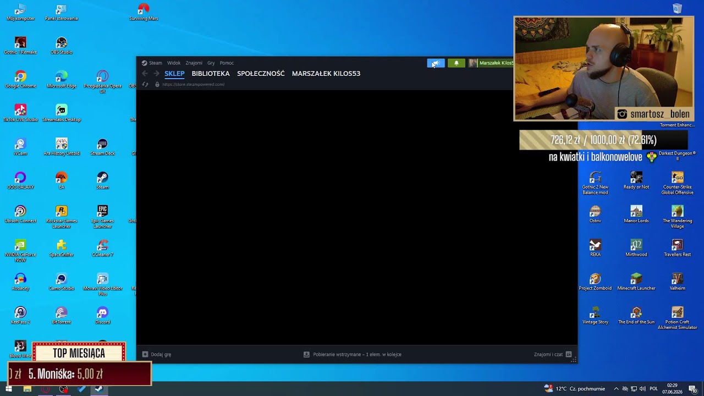Screen dimensions: 704x396
Task: Select the Gothic 1 Remake desktop icon
Action: [20, 46]
